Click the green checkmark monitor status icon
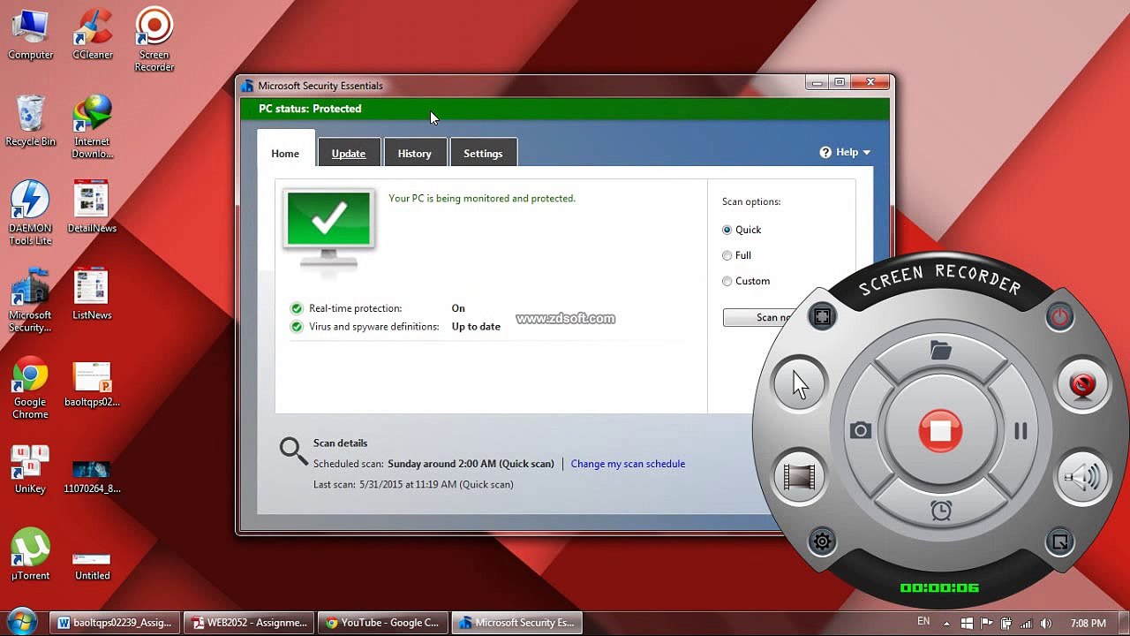1130x636 pixels. 328,230
